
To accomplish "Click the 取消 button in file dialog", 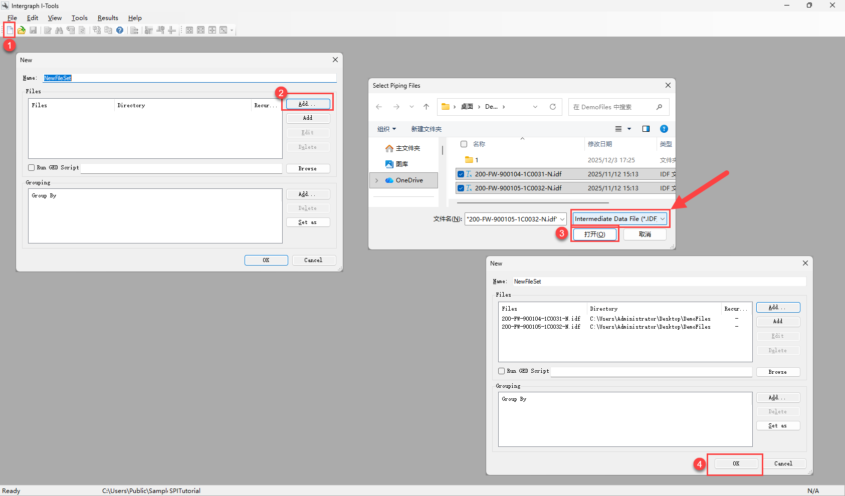I will click(645, 234).
